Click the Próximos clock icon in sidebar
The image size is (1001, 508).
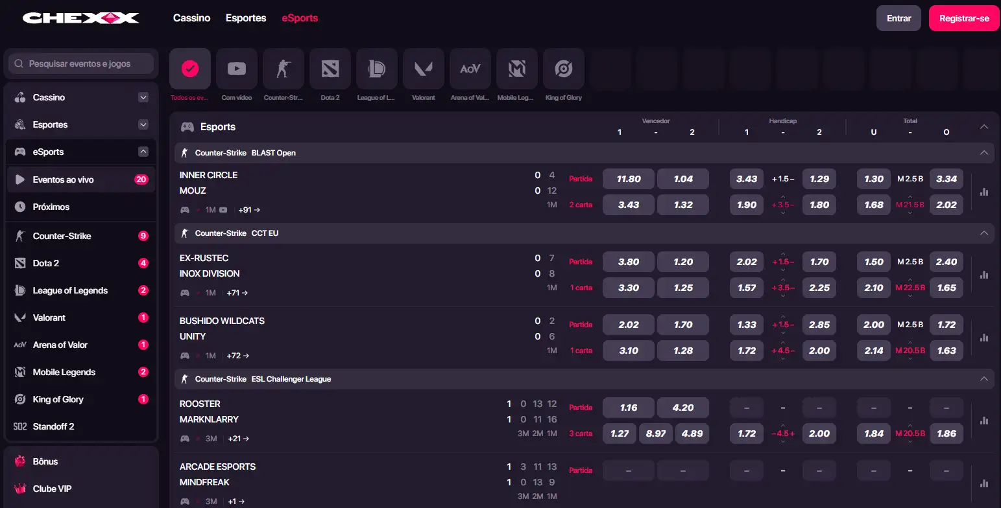click(x=20, y=207)
